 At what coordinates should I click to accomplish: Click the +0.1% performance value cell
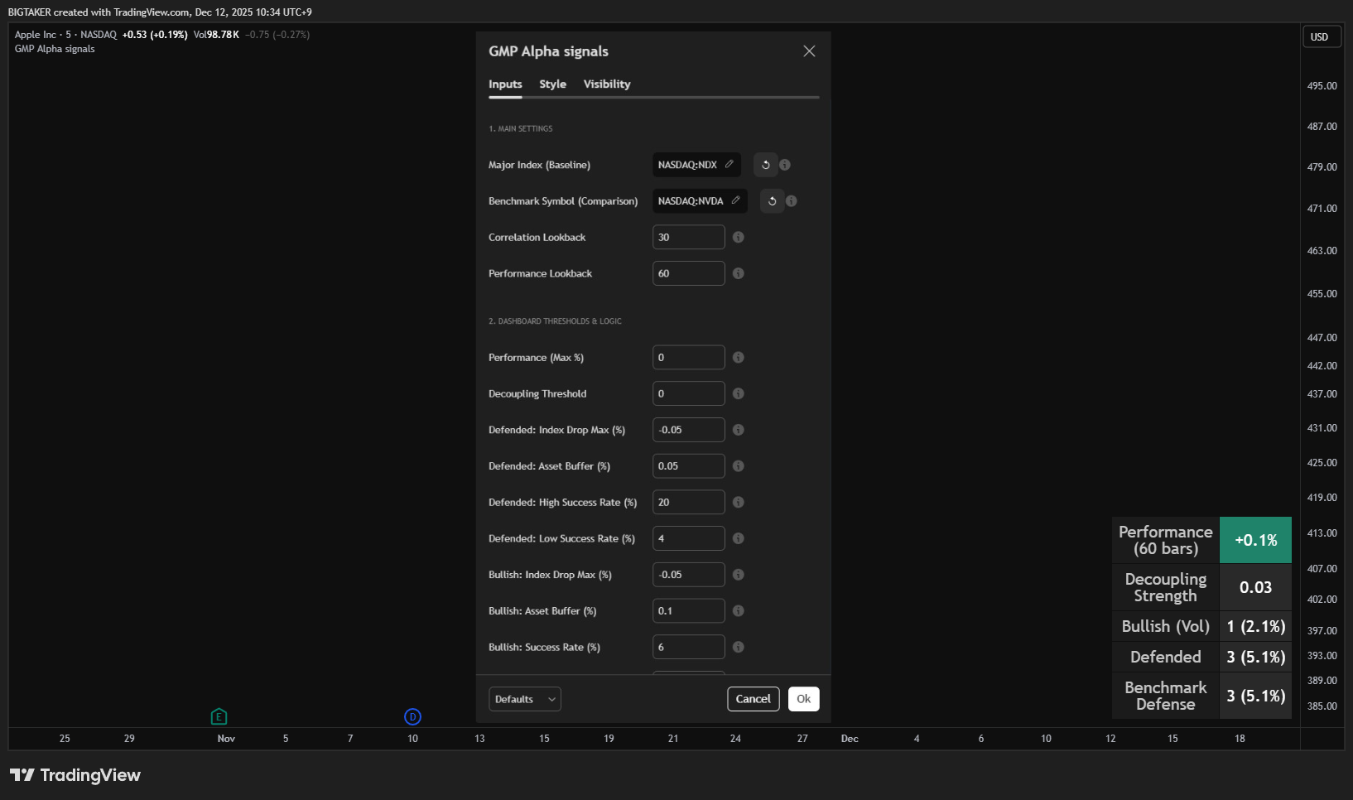point(1255,540)
